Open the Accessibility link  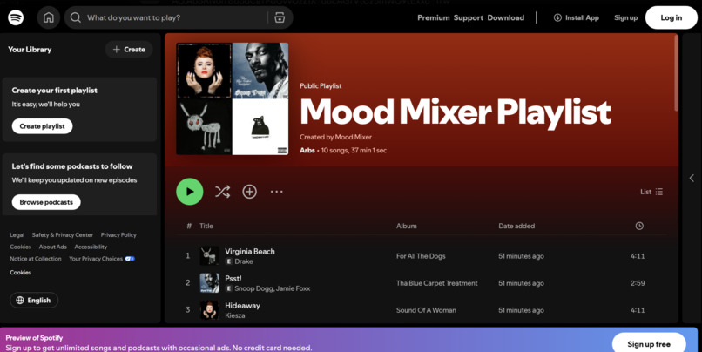91,247
